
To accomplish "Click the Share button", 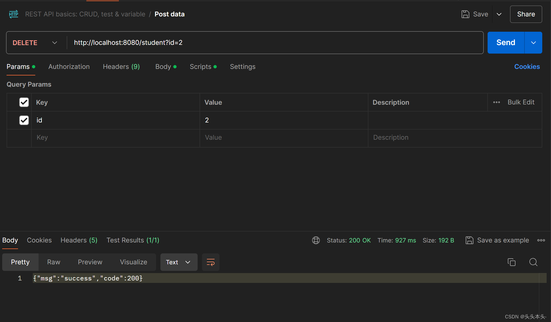I will click(526, 14).
